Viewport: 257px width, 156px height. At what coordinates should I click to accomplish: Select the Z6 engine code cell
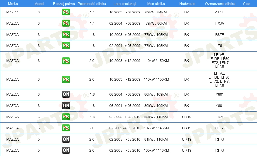pyautogui.click(x=220, y=46)
